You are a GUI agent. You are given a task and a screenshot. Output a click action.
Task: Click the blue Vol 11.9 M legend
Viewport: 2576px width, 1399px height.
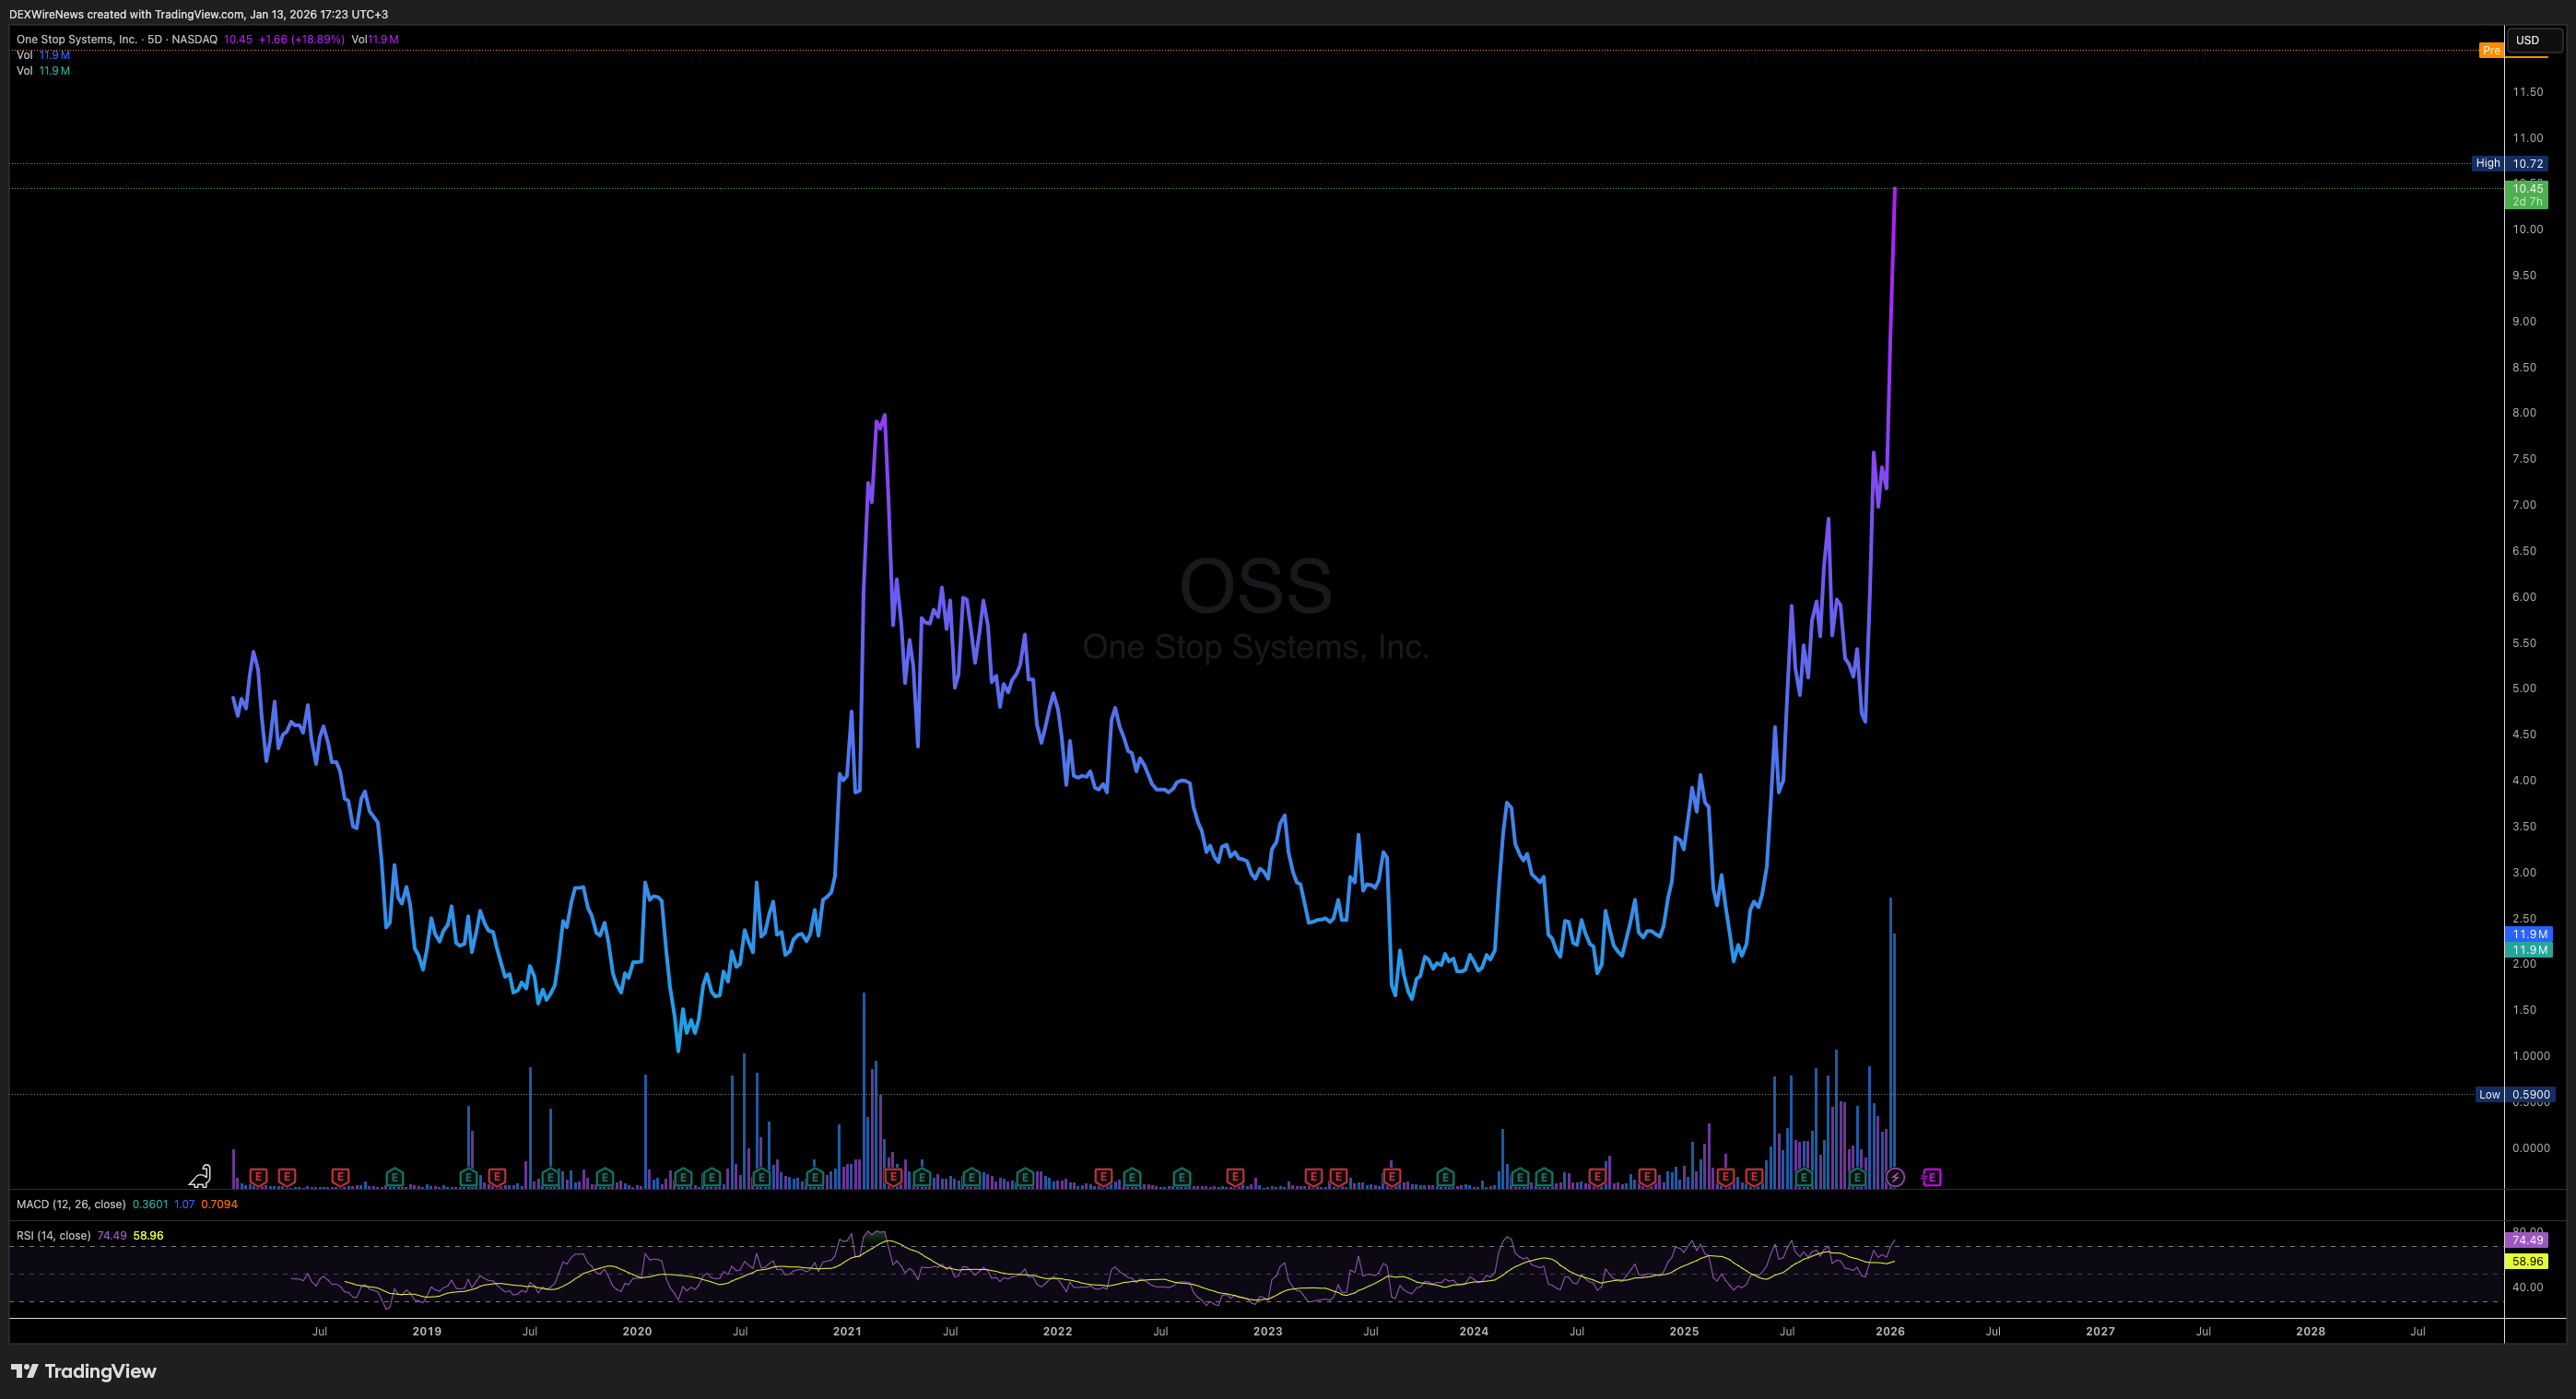tap(43, 55)
